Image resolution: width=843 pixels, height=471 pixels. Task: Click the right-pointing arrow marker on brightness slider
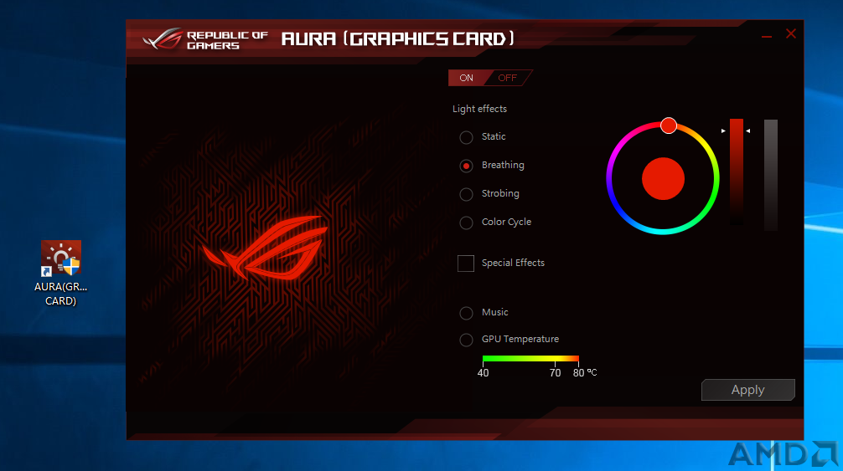pos(723,131)
